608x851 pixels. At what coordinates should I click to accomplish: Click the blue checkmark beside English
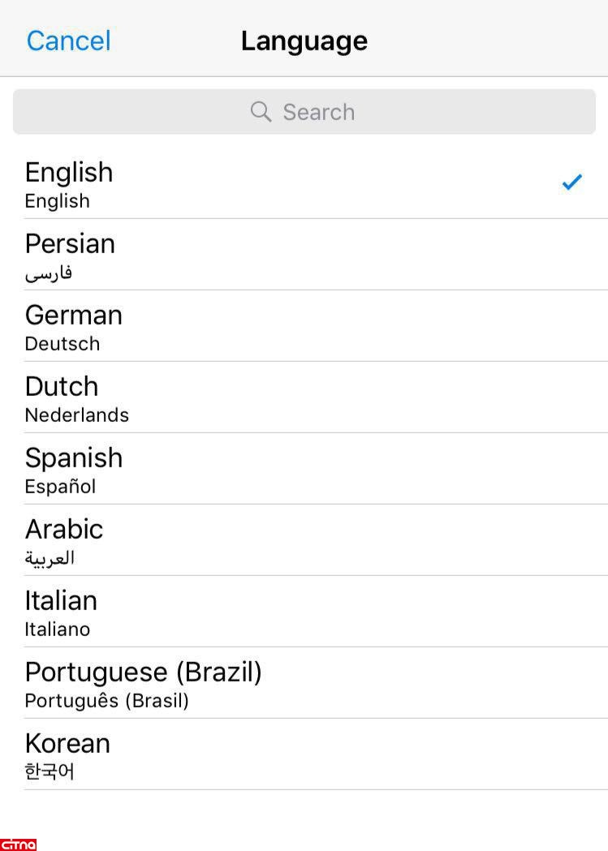click(571, 183)
